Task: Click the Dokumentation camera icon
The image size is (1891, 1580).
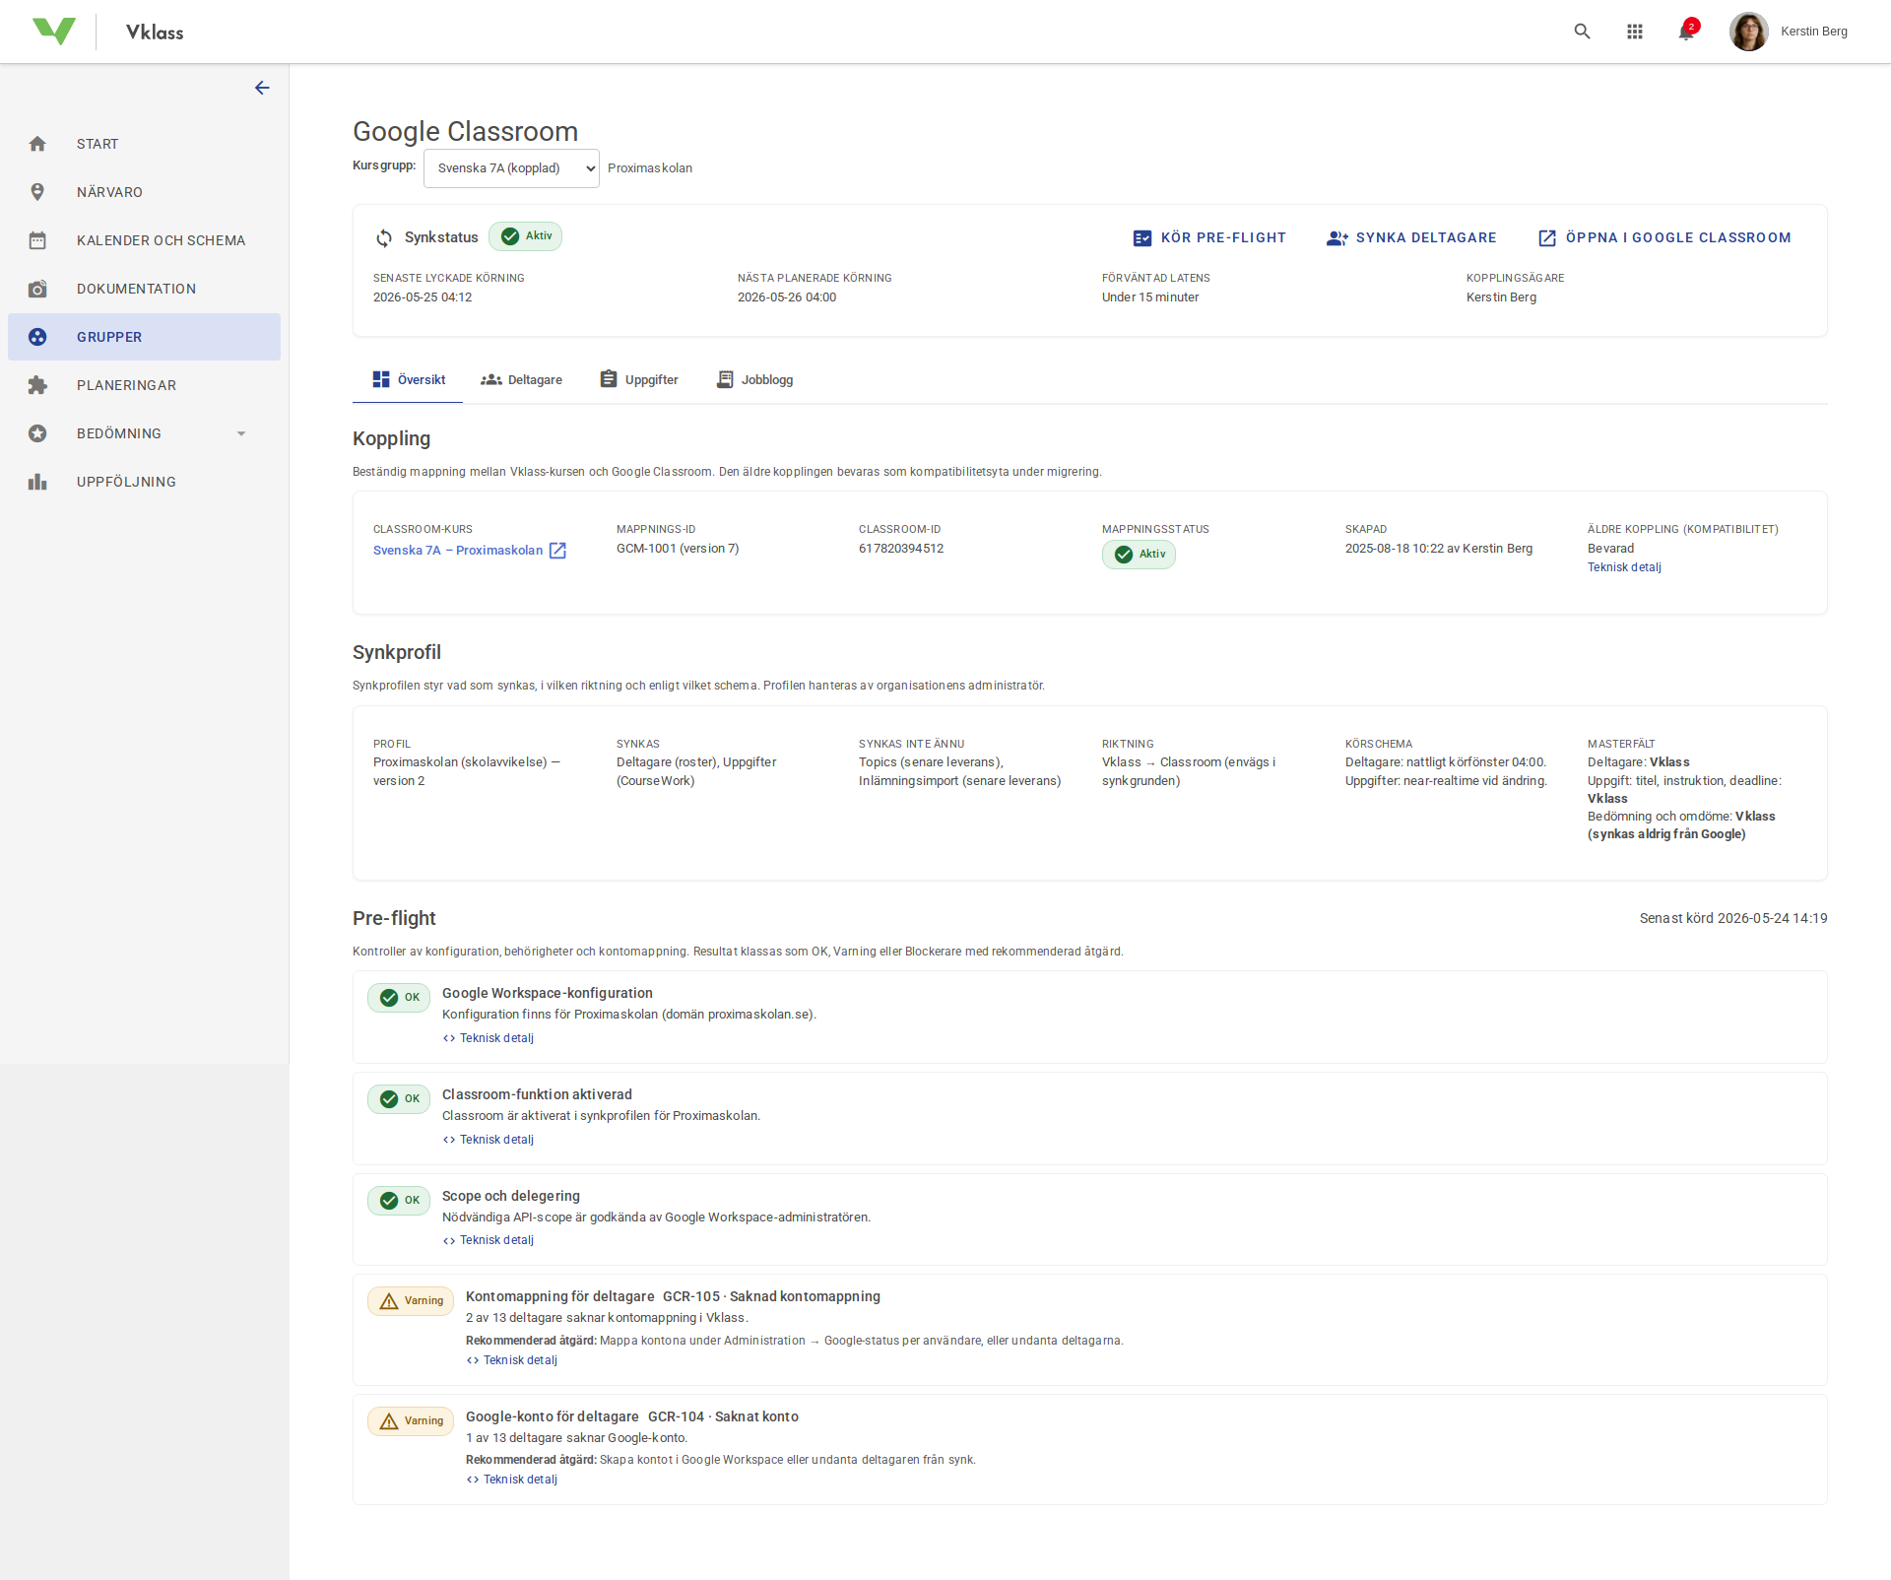Action: pyautogui.click(x=37, y=289)
